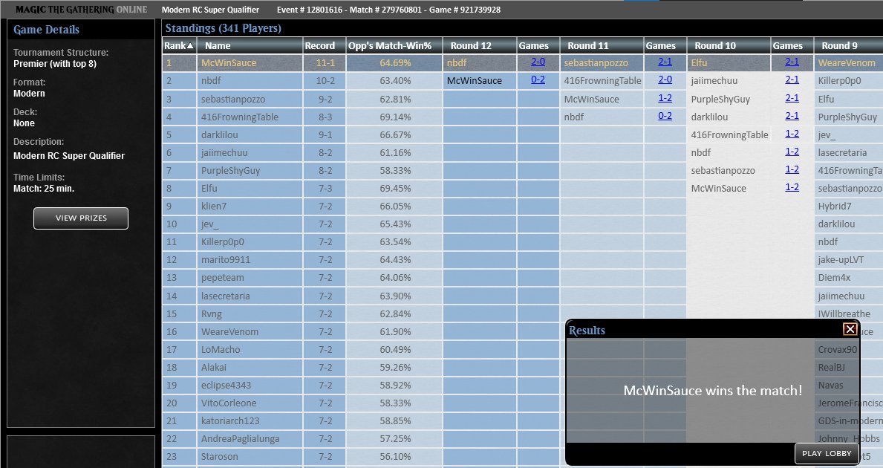Open Round 12 game result 0-2 link
This screenshot has height=468, width=883.
[538, 80]
